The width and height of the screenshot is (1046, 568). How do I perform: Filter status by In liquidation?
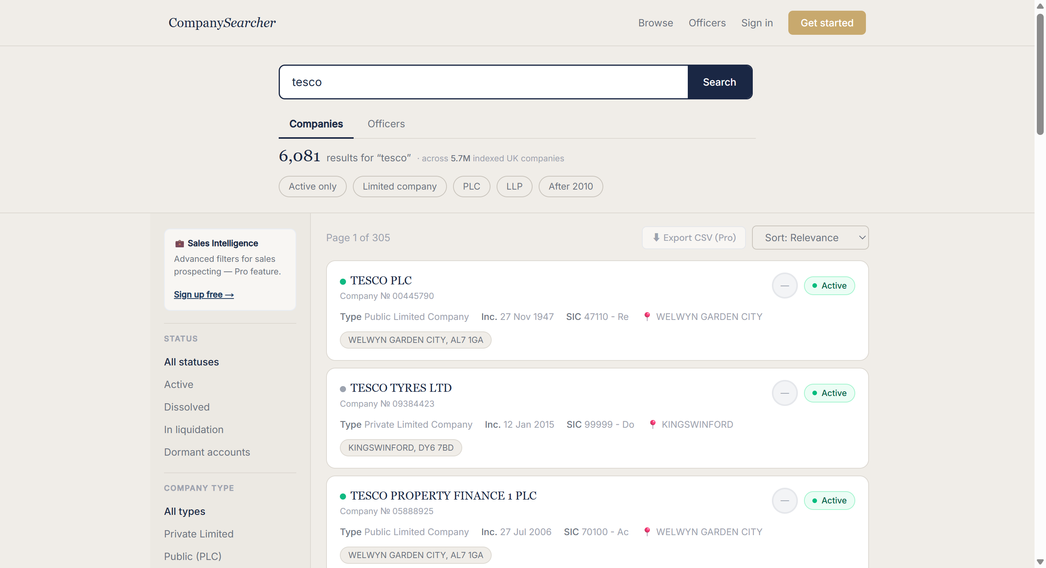point(194,430)
